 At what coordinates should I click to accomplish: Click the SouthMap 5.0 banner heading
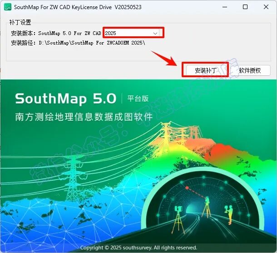(66, 99)
